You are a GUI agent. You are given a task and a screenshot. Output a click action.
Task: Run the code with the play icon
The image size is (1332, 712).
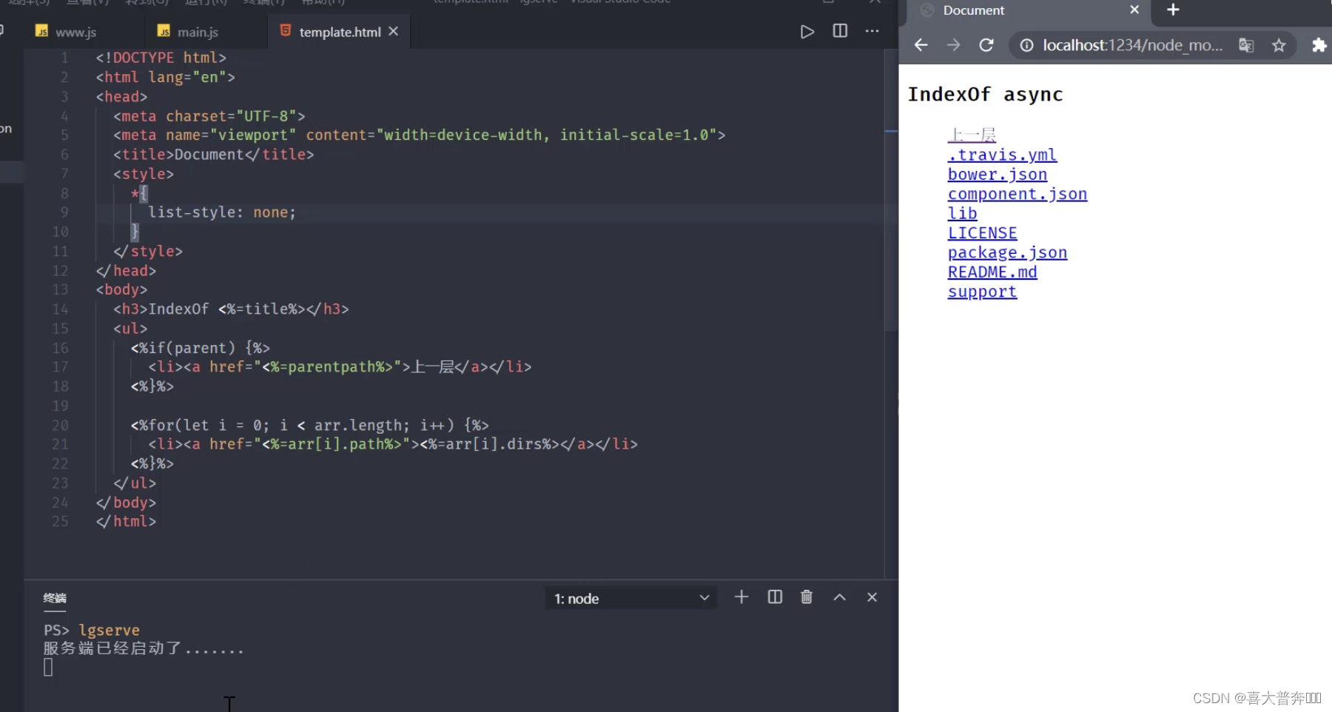pos(807,32)
